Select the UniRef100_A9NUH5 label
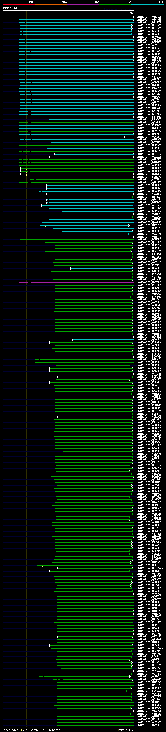The image size is (166, 732). (x=149, y=171)
